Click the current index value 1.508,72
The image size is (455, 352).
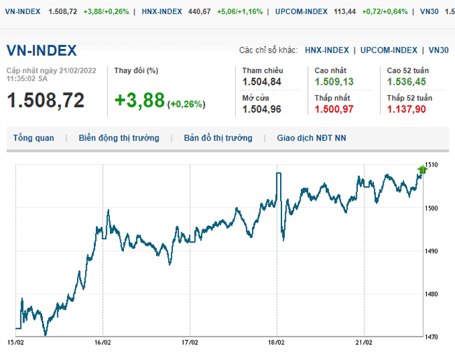45,100
